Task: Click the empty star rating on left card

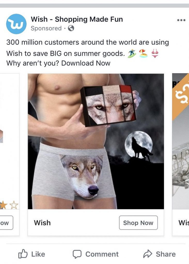Action: [14, 205]
